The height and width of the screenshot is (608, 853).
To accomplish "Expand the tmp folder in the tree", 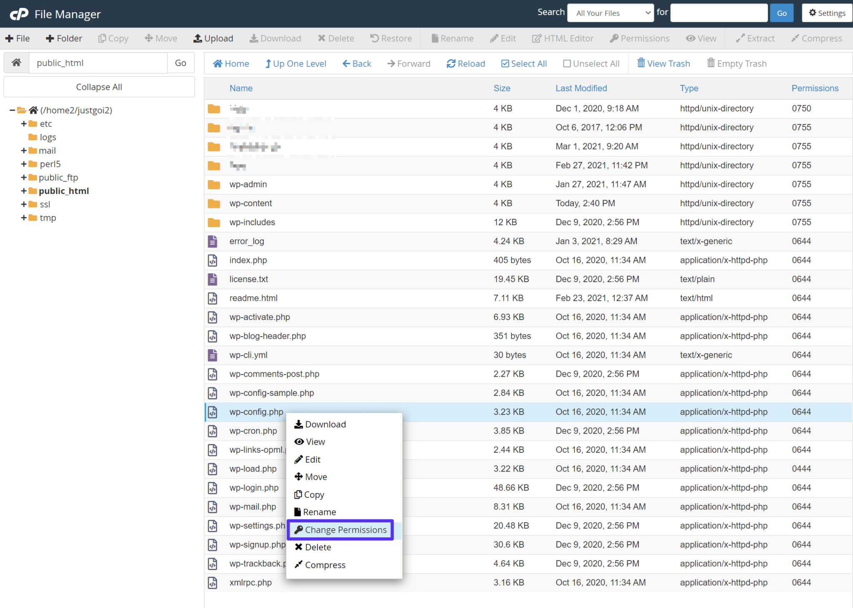I will [x=24, y=217].
